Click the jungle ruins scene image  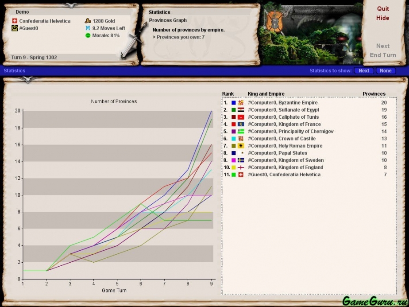tap(312, 35)
